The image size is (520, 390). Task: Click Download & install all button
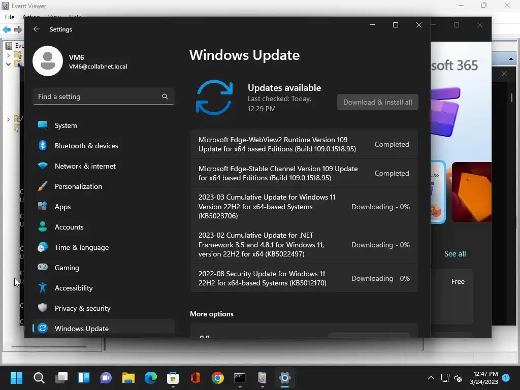click(377, 102)
